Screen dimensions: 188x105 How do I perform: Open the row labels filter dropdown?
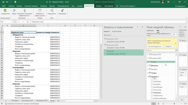[35, 32]
